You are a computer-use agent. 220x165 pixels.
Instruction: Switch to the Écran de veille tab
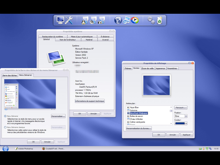coord(148,68)
